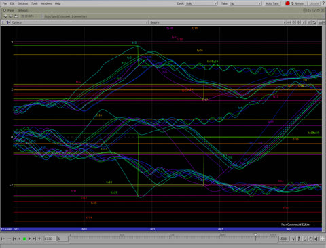Open the Pane menu

[10, 10]
